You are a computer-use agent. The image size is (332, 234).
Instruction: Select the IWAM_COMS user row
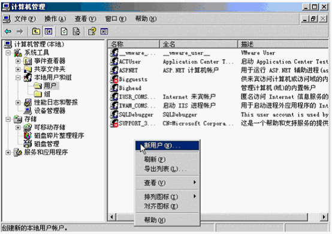tap(219, 105)
